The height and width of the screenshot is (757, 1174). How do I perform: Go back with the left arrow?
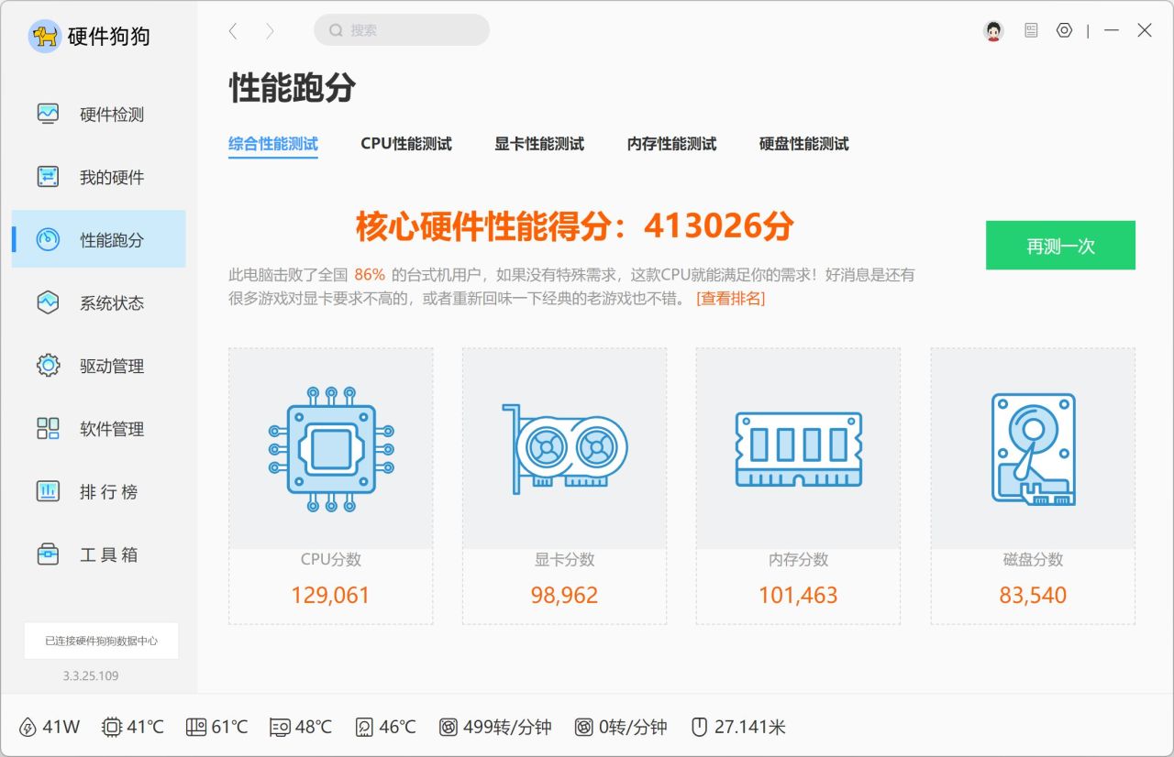click(x=233, y=31)
